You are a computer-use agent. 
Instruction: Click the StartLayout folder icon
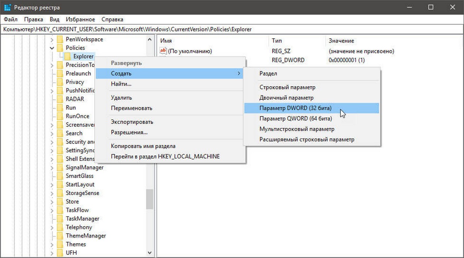pos(60,185)
